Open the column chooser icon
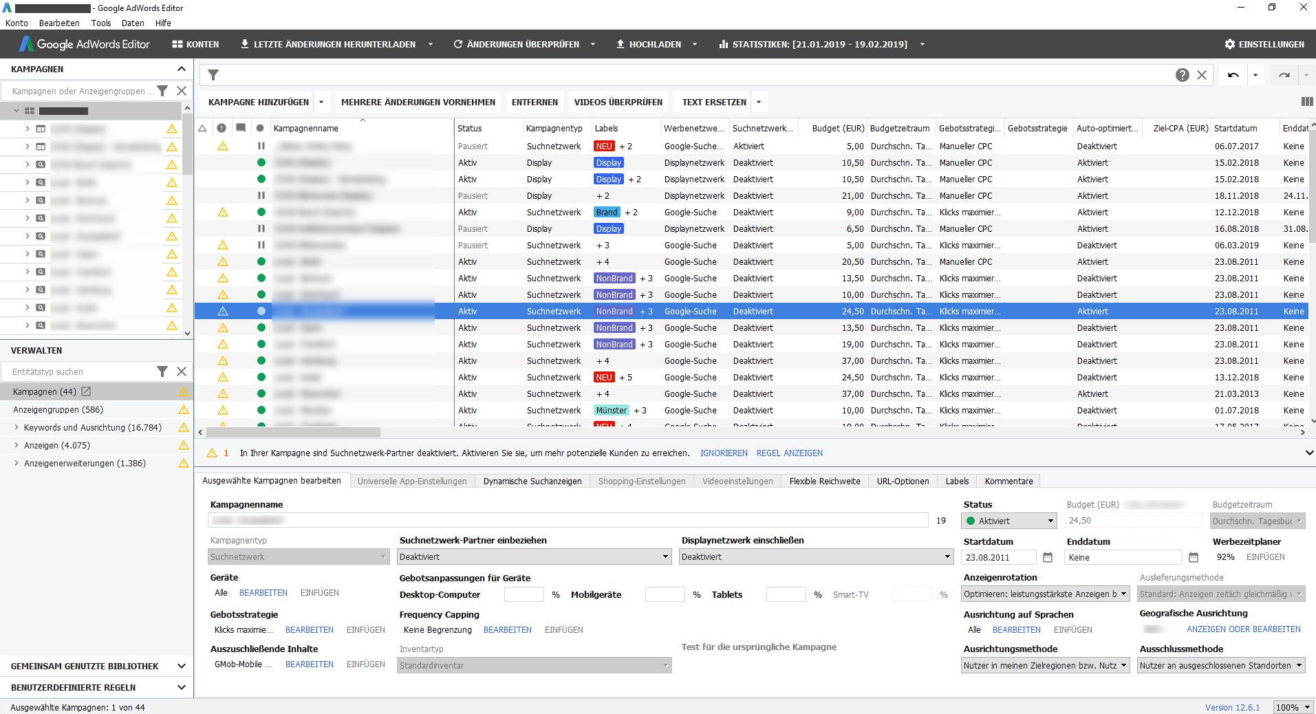Viewport: 1316px width, 714px height. click(x=1306, y=102)
